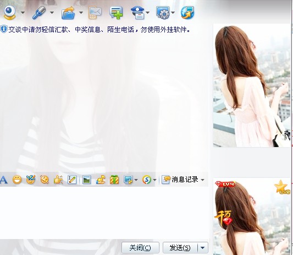Viewport: 293px width, 255px height.
Task: Expand voice call options arrow
Action: click(x=52, y=13)
